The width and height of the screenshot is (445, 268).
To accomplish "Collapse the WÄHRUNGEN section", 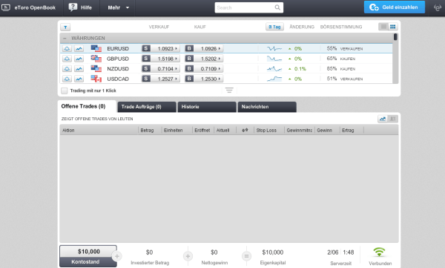I will [65, 38].
